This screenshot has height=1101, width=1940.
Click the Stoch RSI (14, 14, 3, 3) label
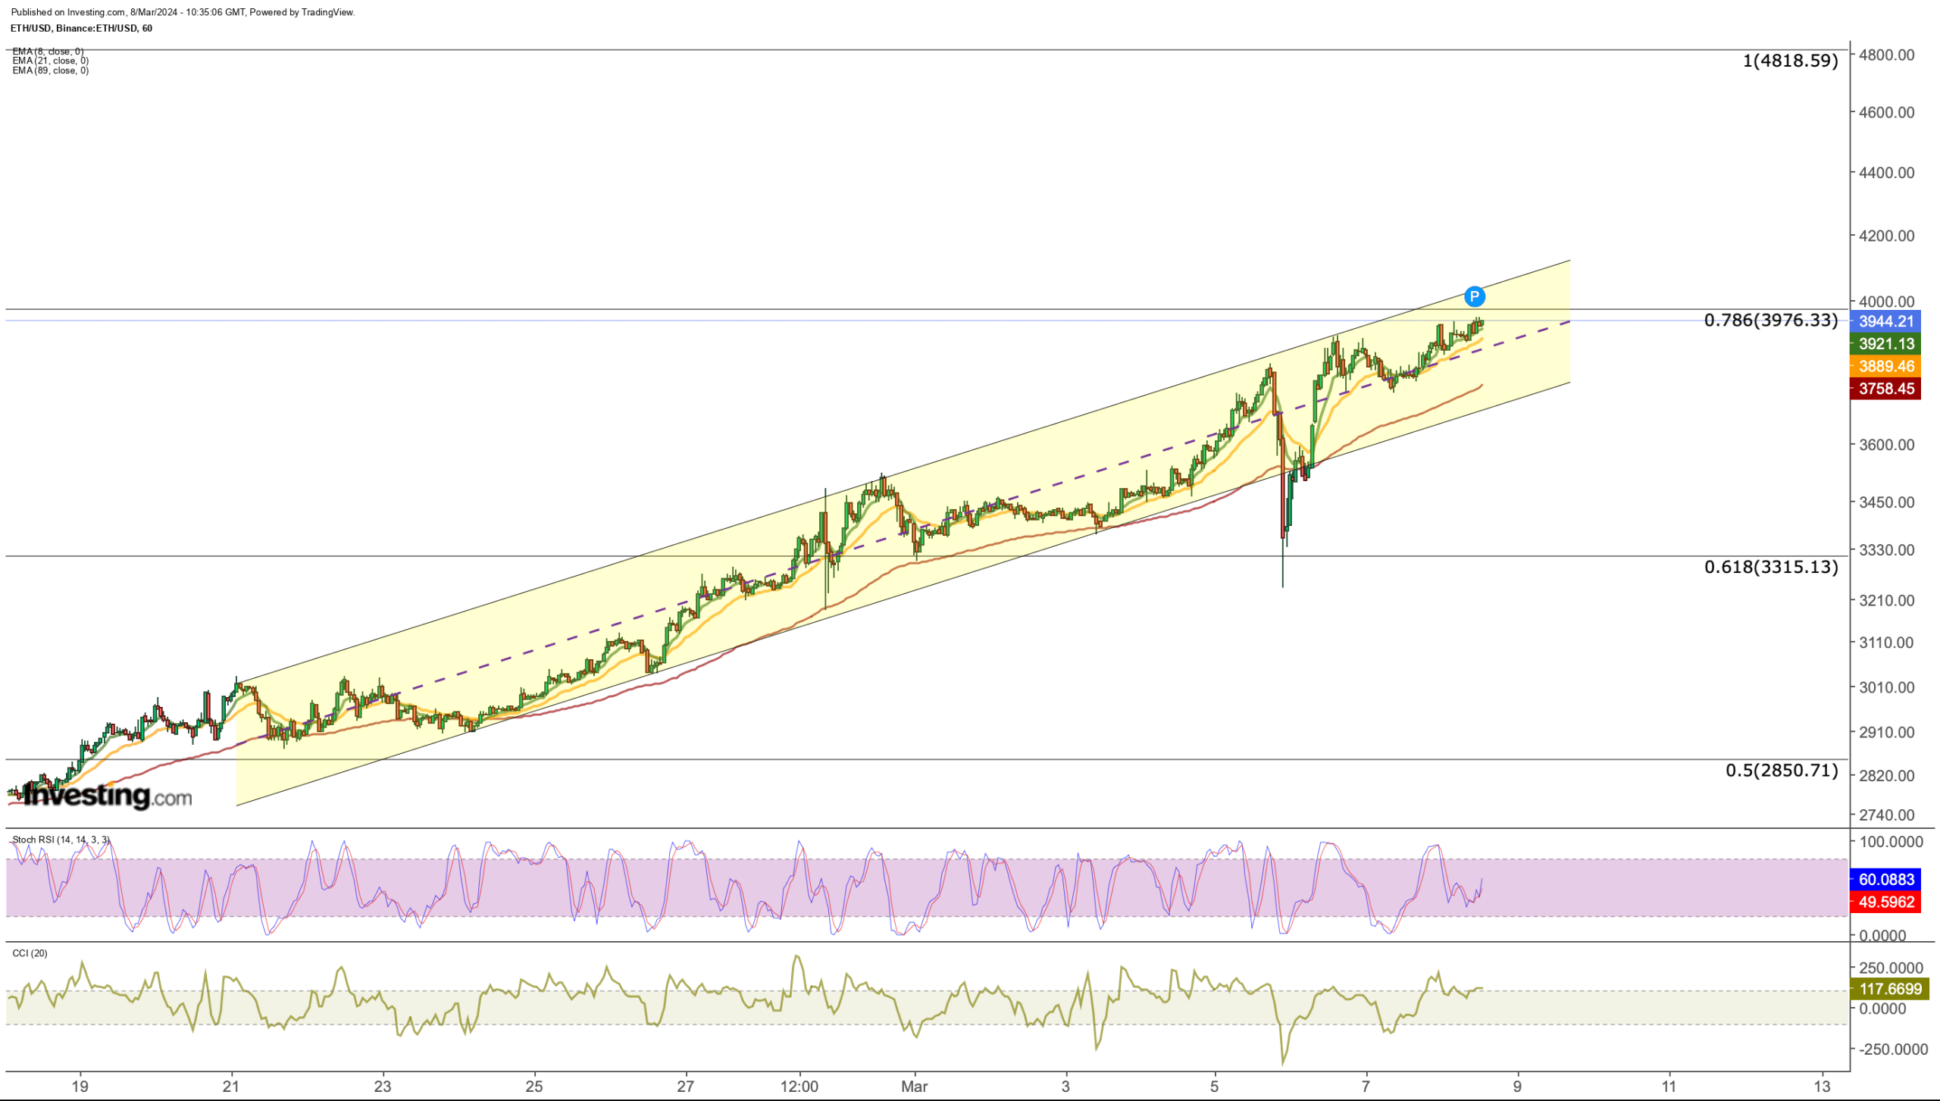point(61,840)
